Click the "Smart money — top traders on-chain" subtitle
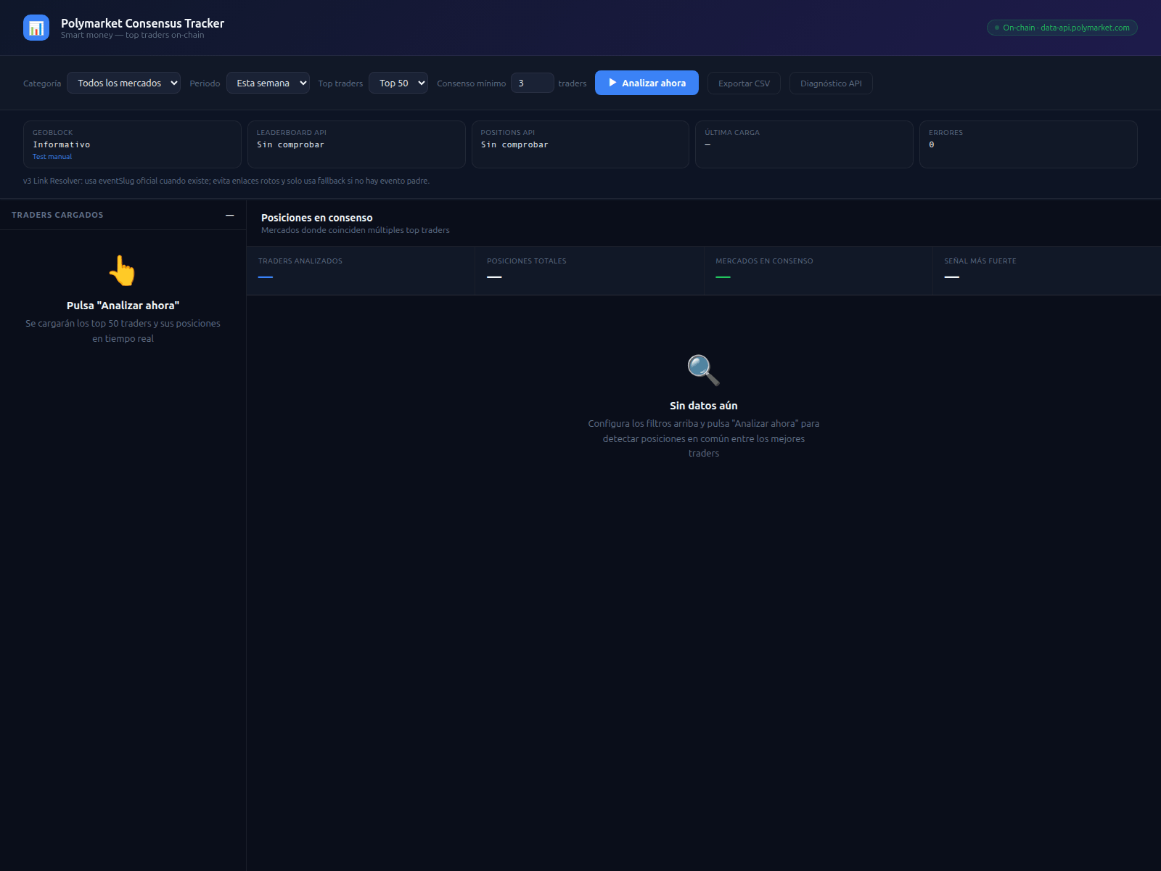 (x=133, y=35)
